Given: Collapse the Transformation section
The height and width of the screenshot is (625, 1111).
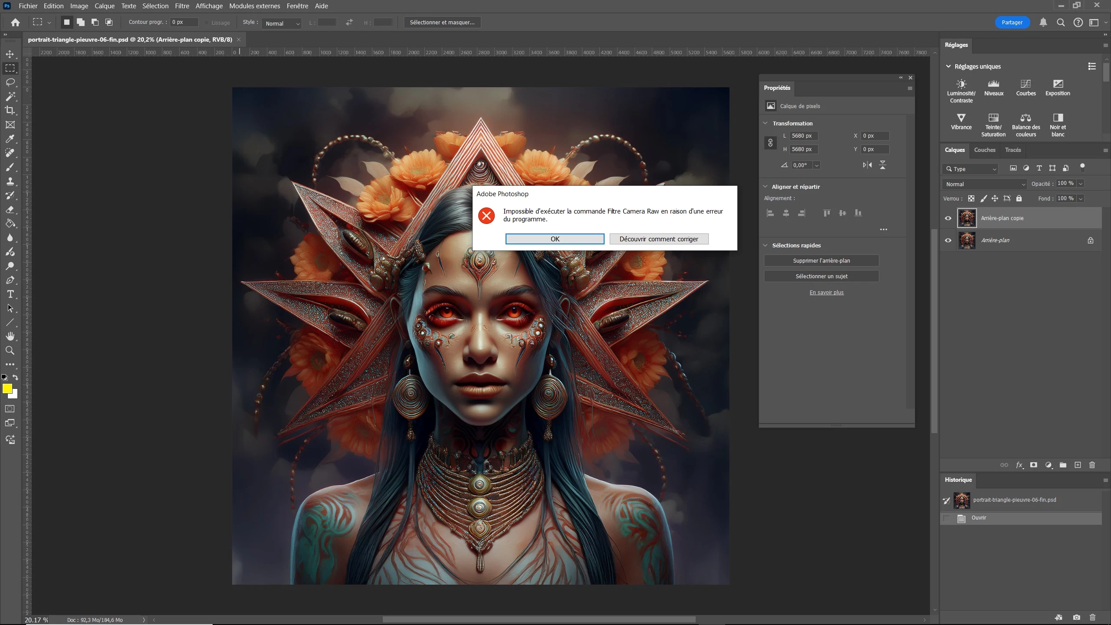Looking at the screenshot, I should click(766, 123).
